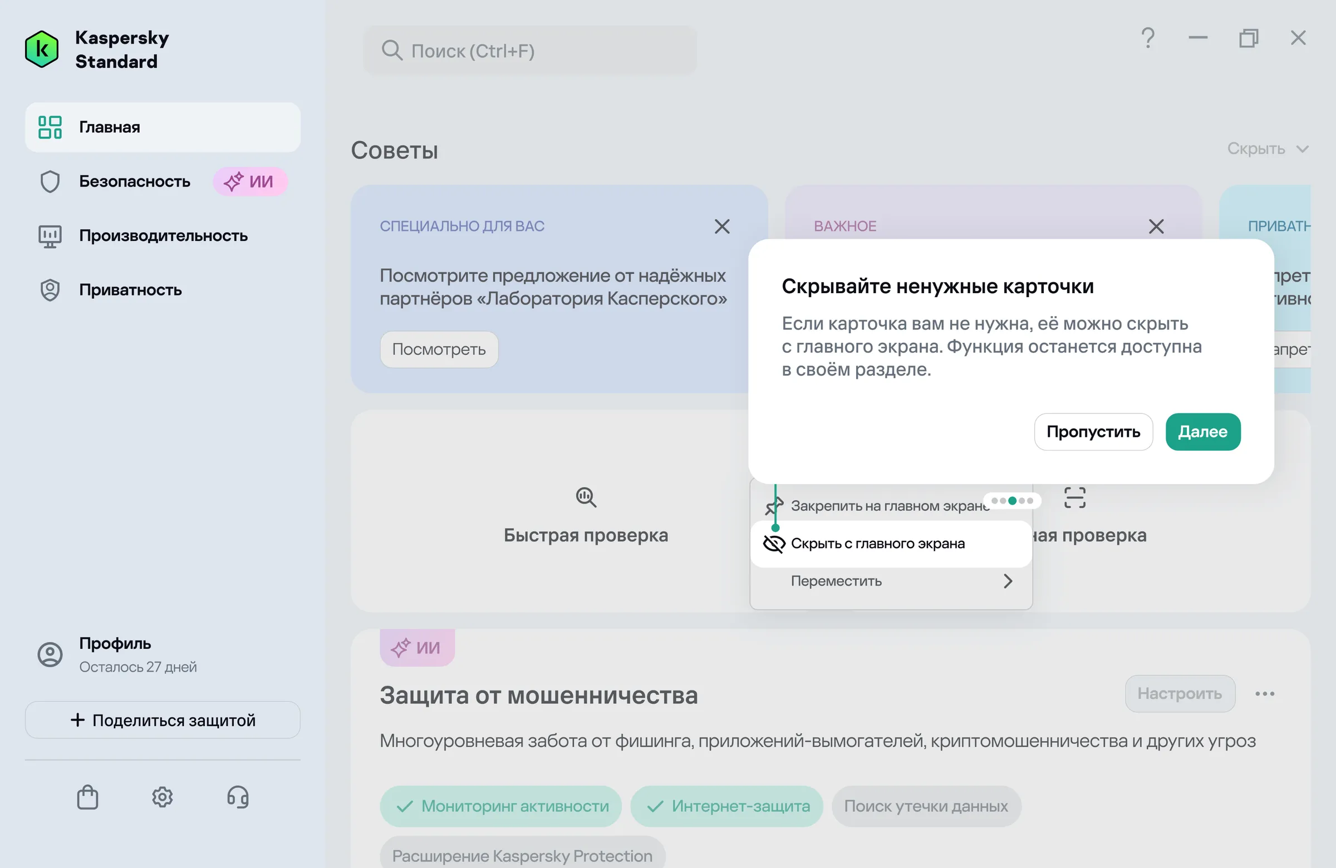Click the magnifier icon in search bar
The height and width of the screenshot is (868, 1336).
pyautogui.click(x=392, y=51)
